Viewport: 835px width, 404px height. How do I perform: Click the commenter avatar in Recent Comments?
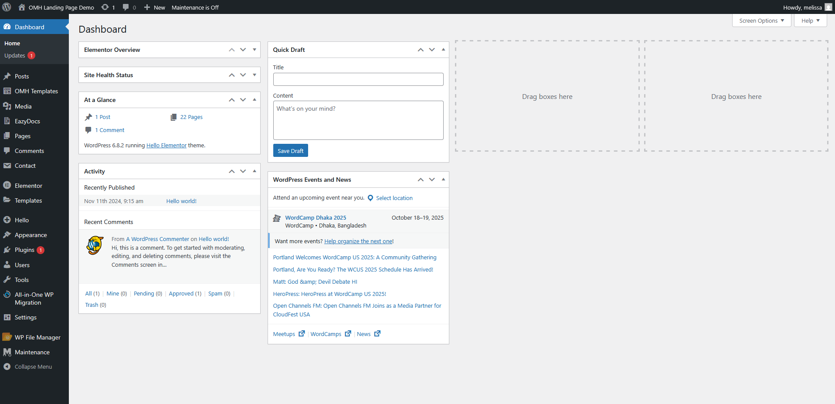pyautogui.click(x=95, y=246)
